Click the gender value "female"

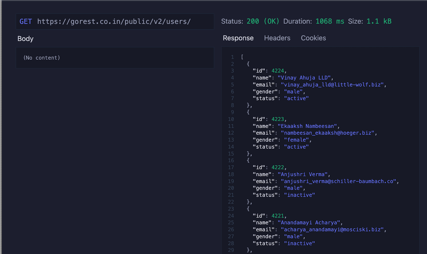296,140
